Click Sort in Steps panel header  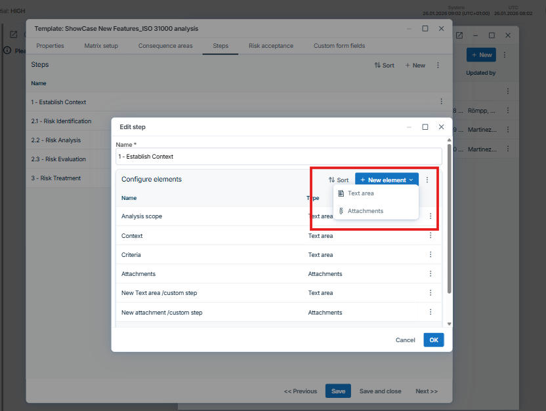385,65
